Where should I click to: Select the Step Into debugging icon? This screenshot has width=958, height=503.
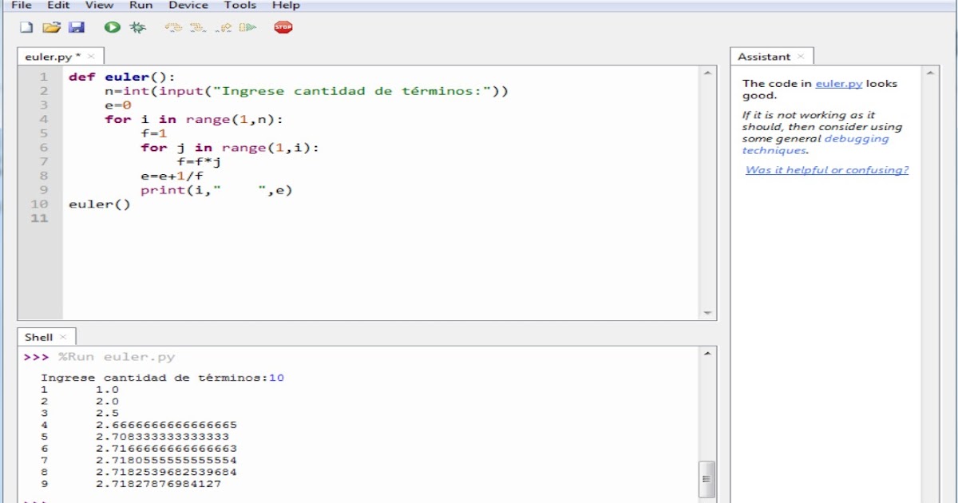point(196,26)
